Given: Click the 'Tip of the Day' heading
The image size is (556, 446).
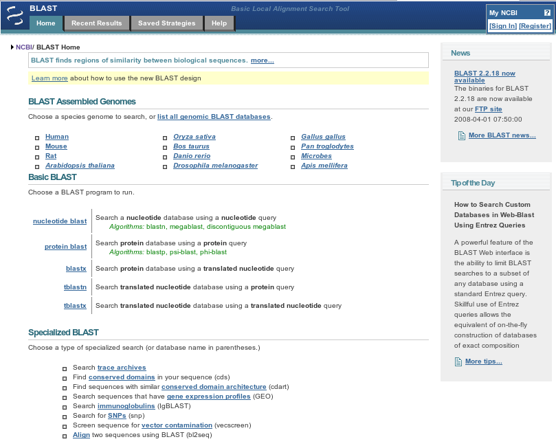Looking at the screenshot, I should [x=473, y=183].
